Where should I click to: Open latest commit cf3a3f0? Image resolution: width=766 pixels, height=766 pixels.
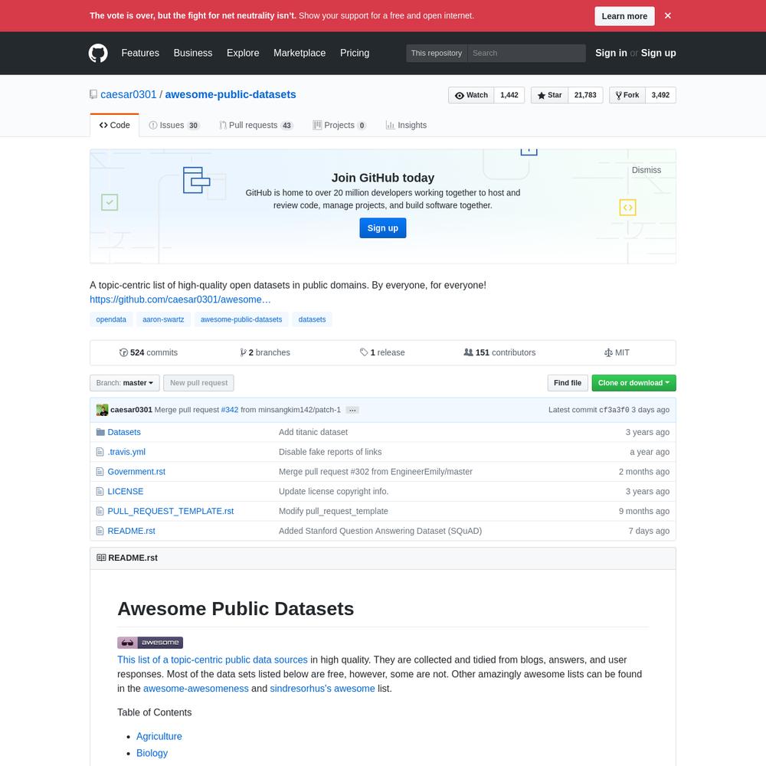[x=614, y=410]
